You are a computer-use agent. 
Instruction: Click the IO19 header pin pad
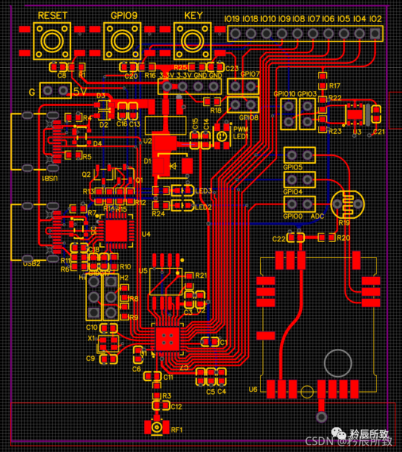coord(235,33)
